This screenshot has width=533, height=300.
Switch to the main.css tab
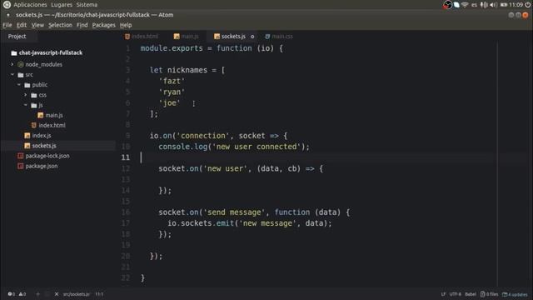click(279, 37)
